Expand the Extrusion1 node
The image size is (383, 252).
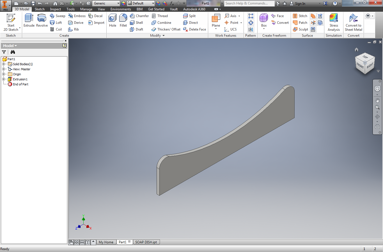4,79
